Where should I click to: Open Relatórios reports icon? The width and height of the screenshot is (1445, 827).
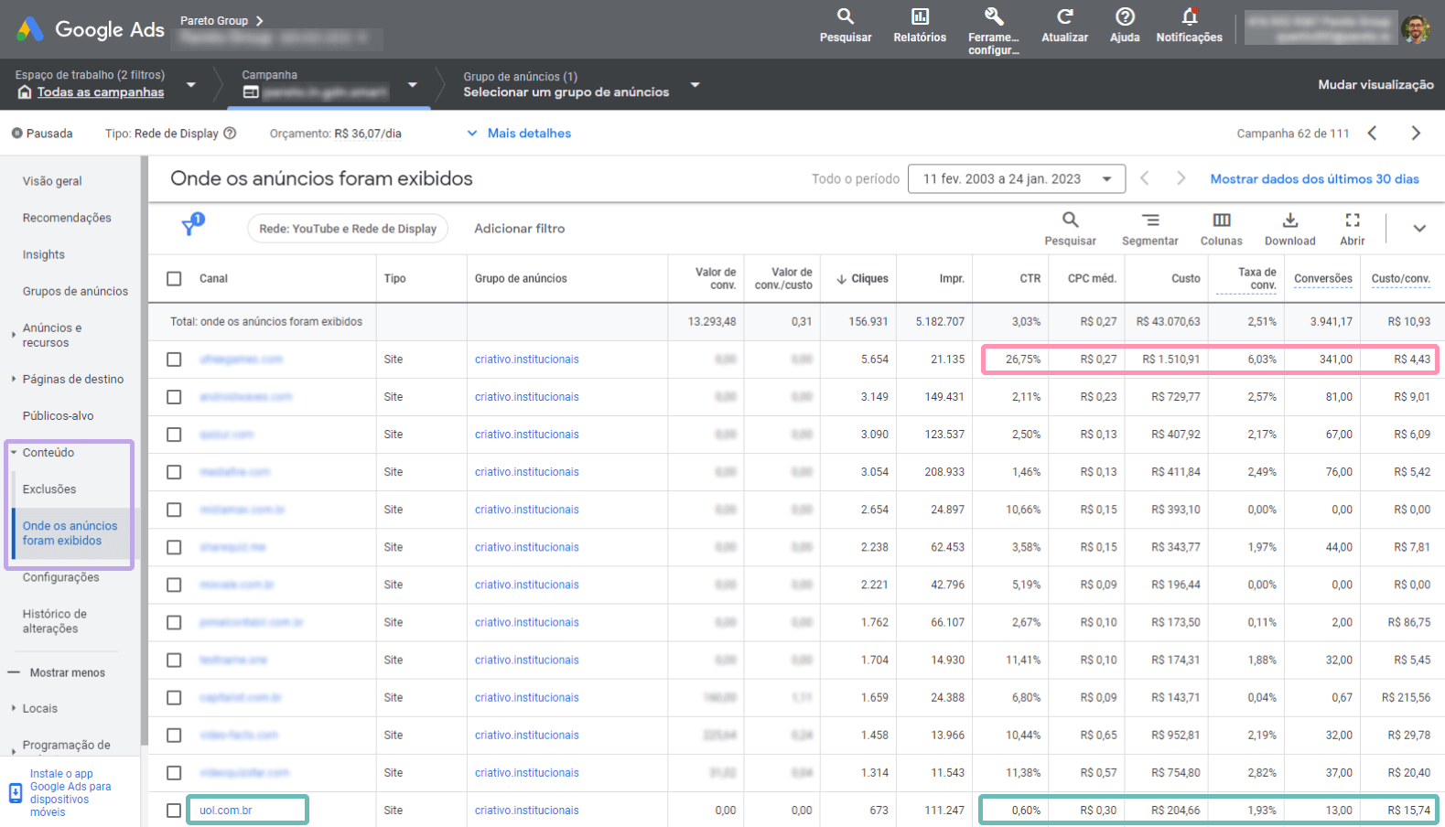coord(920,17)
